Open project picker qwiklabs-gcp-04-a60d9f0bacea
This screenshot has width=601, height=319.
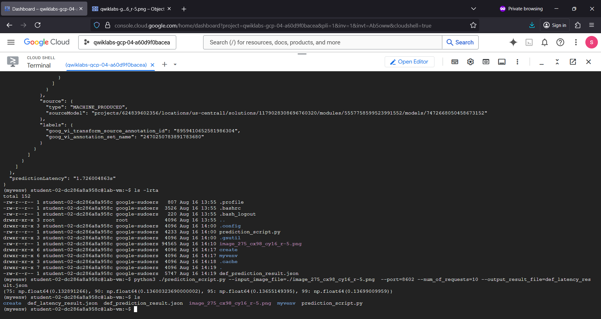127,42
